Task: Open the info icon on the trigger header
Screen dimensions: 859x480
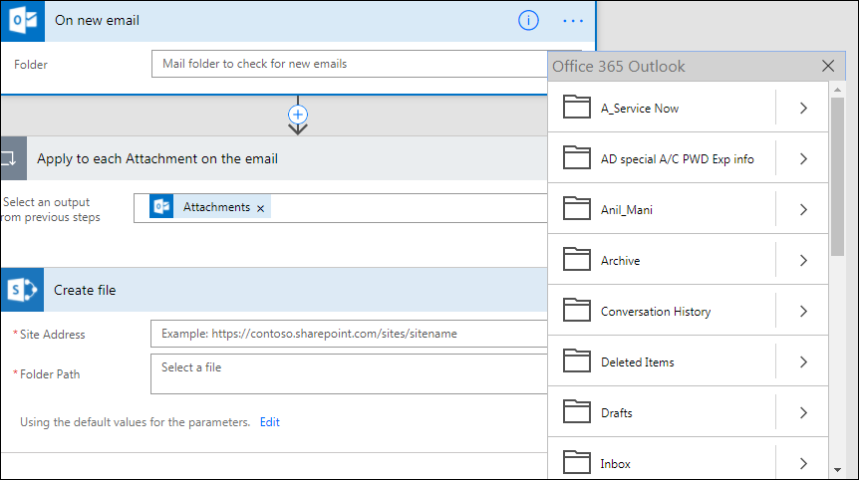Action: click(528, 21)
